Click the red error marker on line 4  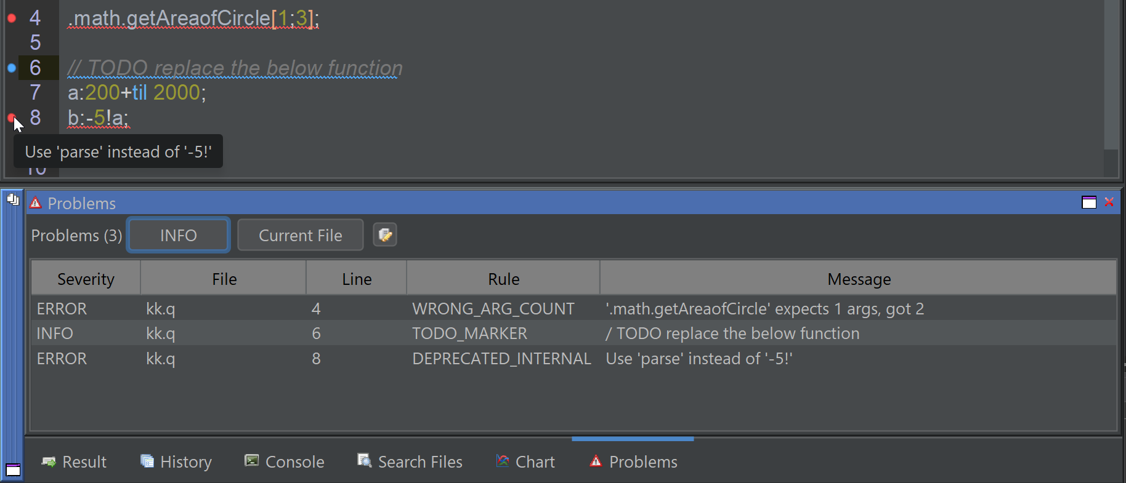coord(11,18)
